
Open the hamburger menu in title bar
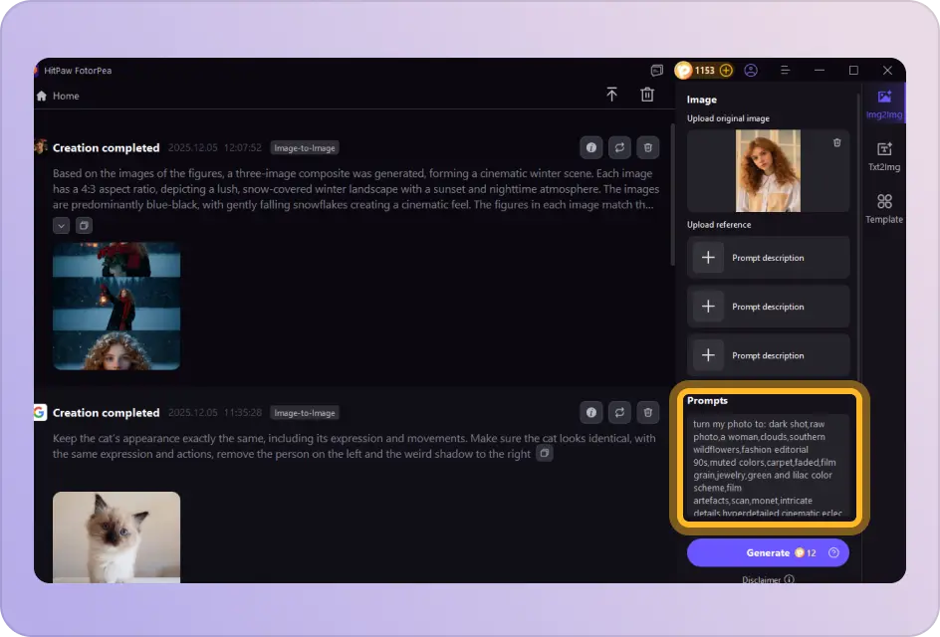coord(786,71)
